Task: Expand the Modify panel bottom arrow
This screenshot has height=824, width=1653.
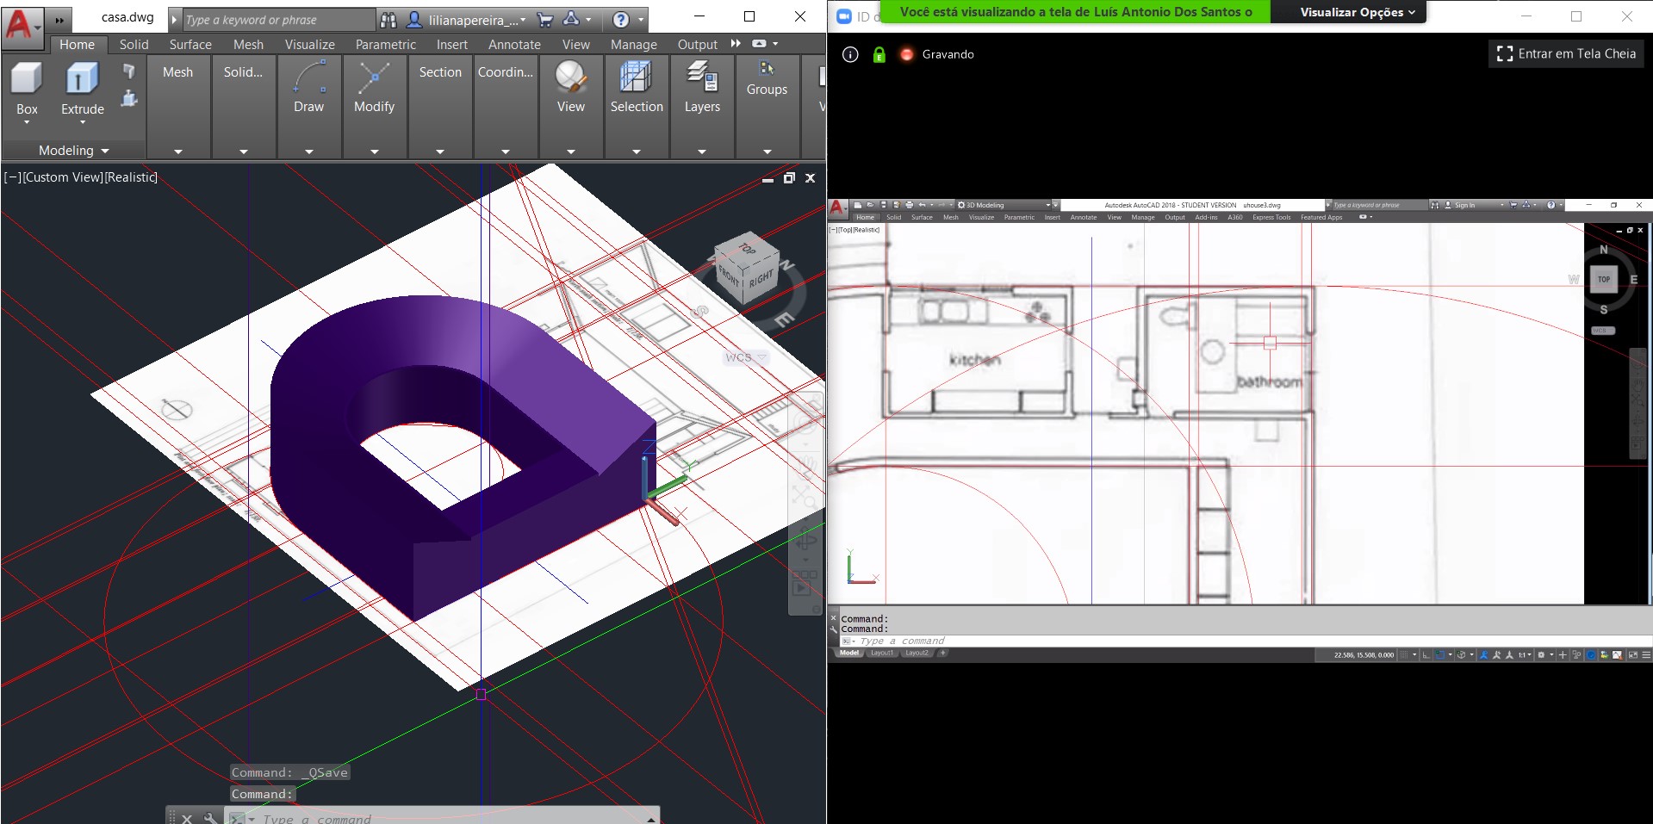Action: 375,152
